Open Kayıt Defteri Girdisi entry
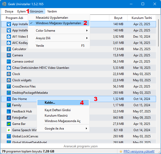 point(63,110)
